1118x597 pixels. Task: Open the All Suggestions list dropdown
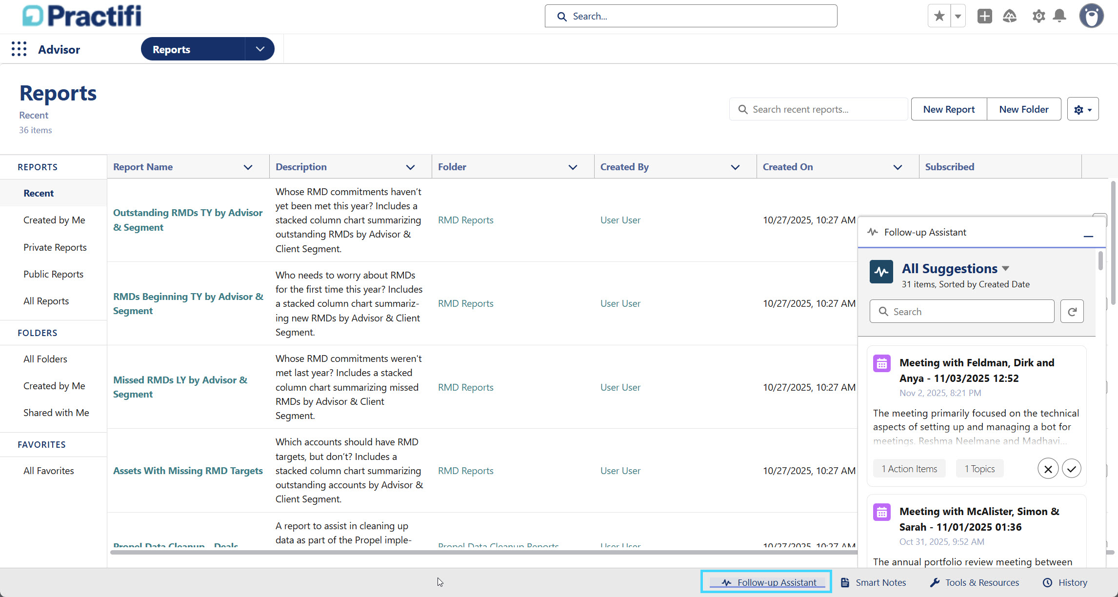[1005, 269]
